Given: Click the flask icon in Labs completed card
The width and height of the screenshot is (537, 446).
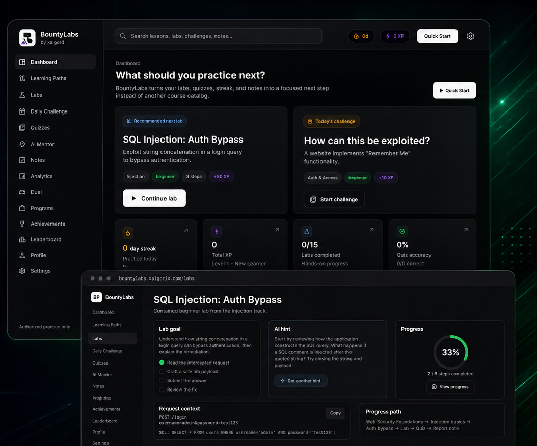Looking at the screenshot, I should coord(307,231).
